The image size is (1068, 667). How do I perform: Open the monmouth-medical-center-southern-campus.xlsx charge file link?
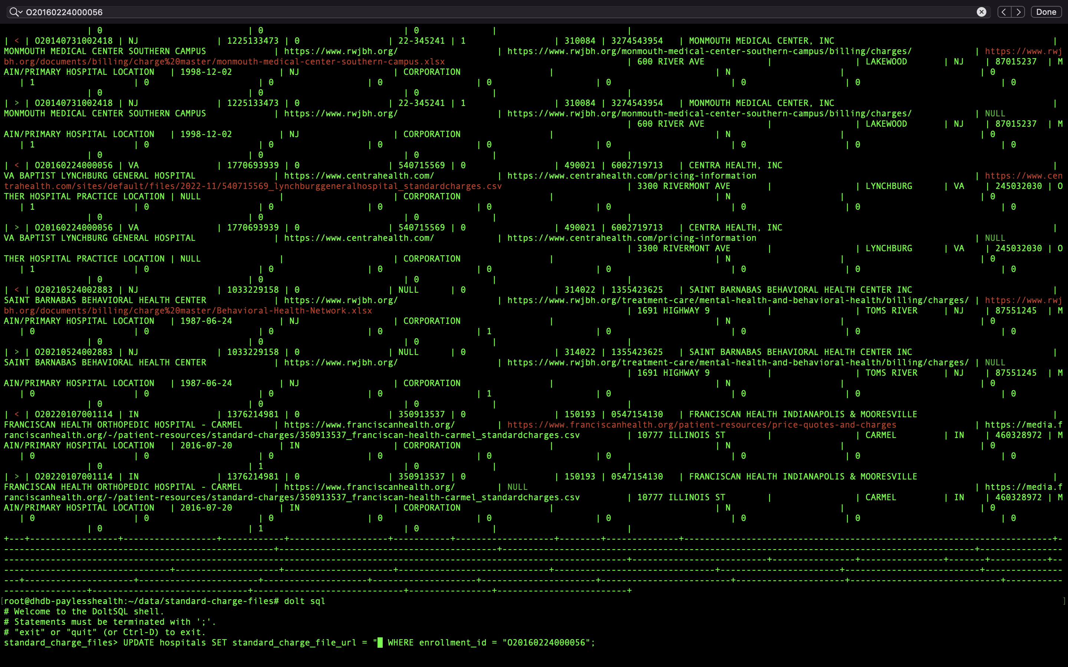[221, 61]
